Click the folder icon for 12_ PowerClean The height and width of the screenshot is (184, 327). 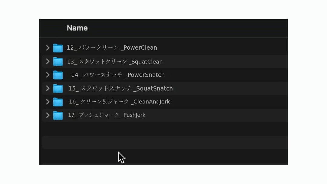tap(58, 48)
